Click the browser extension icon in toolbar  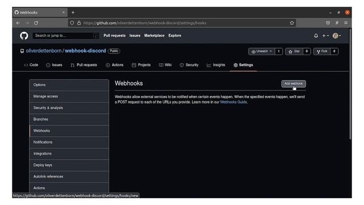tap(337, 23)
